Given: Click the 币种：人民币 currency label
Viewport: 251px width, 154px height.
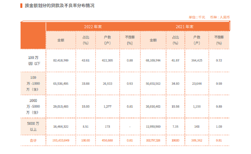Looking at the screenshot, I should pos(220,18).
